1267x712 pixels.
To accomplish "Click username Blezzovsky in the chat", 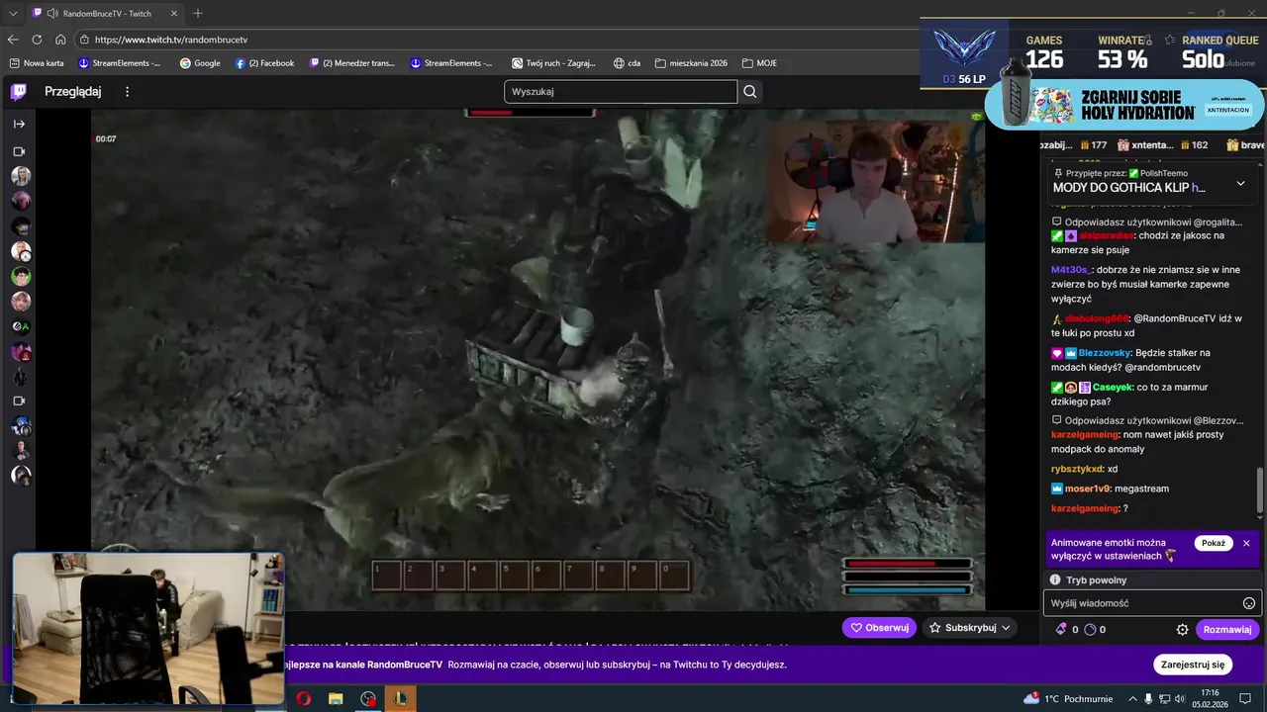I will click(x=1105, y=353).
